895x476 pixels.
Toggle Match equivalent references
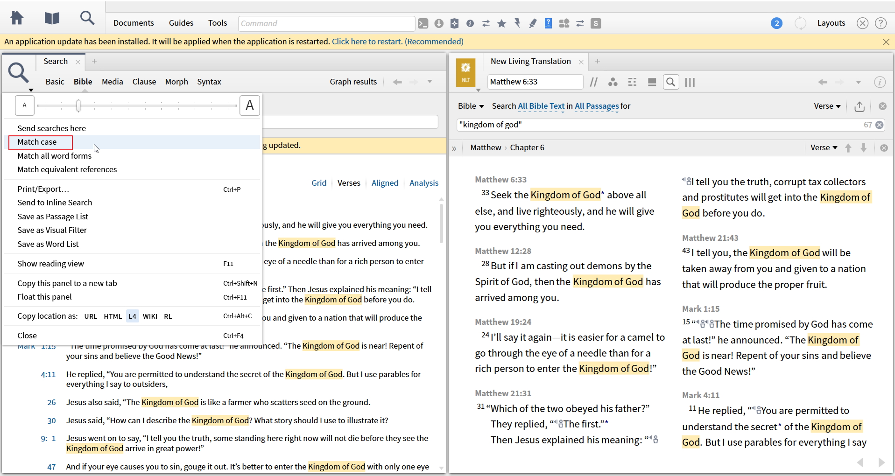point(67,169)
